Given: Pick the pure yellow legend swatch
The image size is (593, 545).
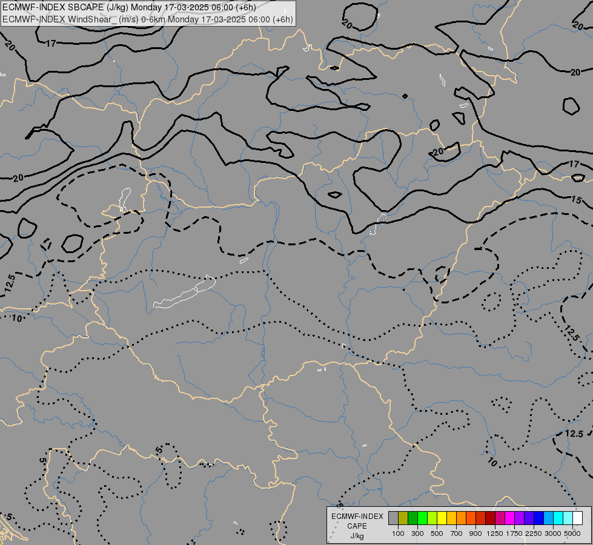Looking at the screenshot, I should [x=442, y=518].
